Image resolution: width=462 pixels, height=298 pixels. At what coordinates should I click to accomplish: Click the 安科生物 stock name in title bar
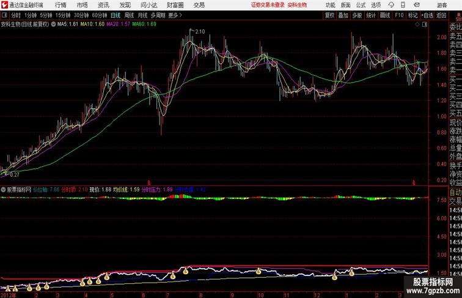(x=297, y=5)
